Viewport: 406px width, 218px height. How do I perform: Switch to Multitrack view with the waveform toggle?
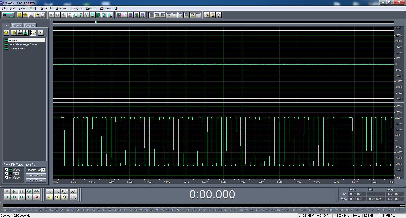coord(8,15)
